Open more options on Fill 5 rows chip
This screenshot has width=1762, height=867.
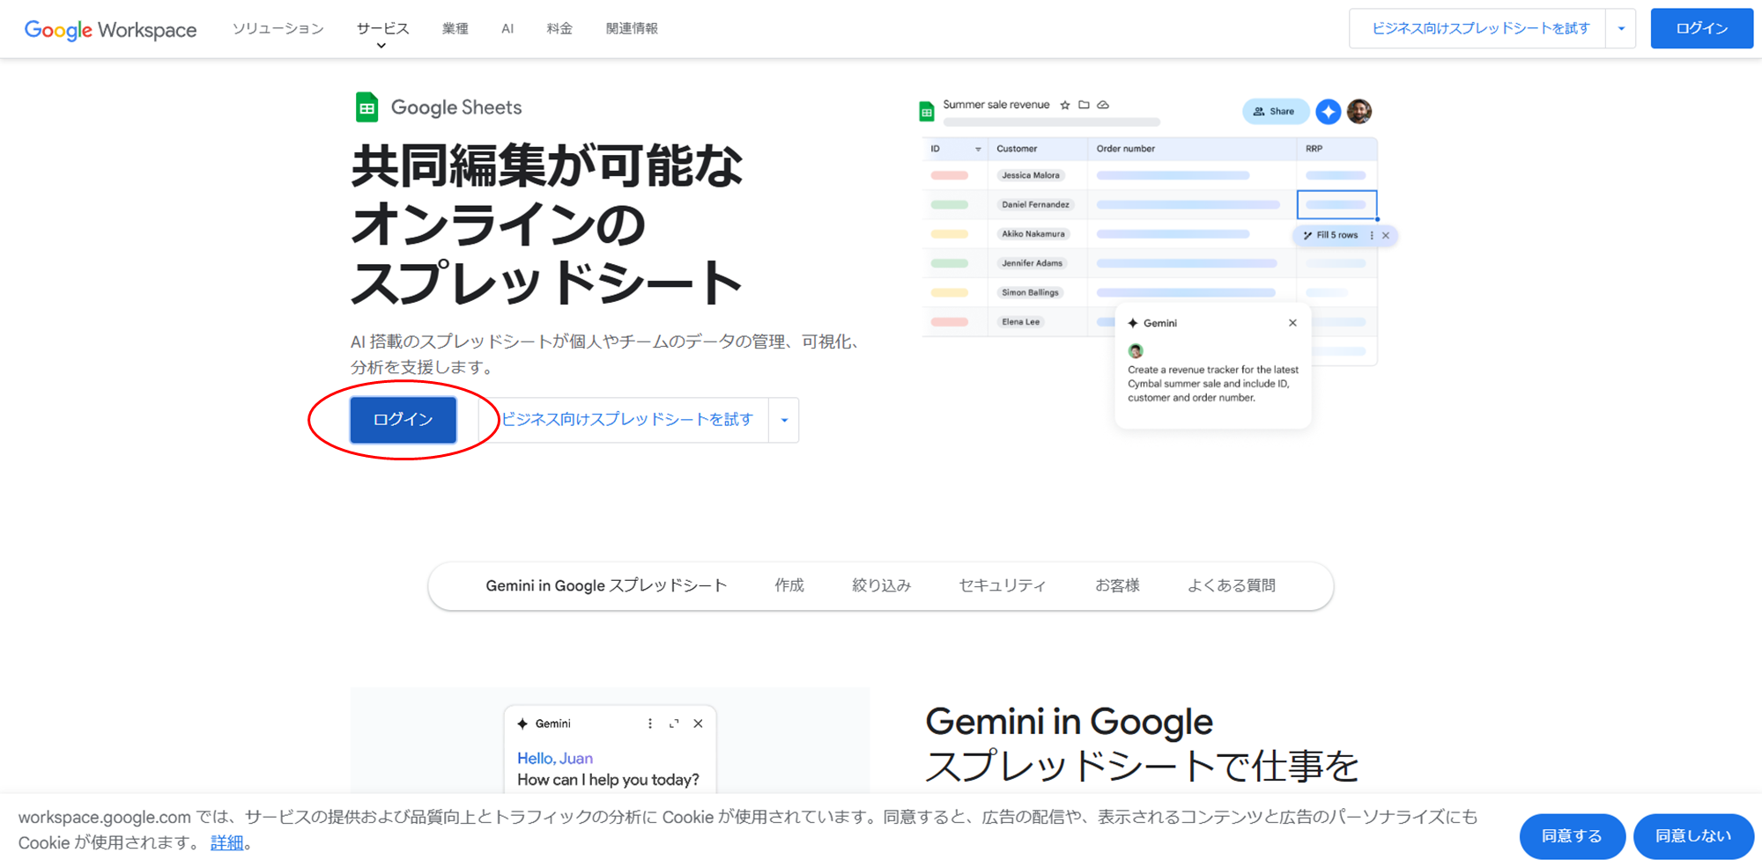point(1372,236)
